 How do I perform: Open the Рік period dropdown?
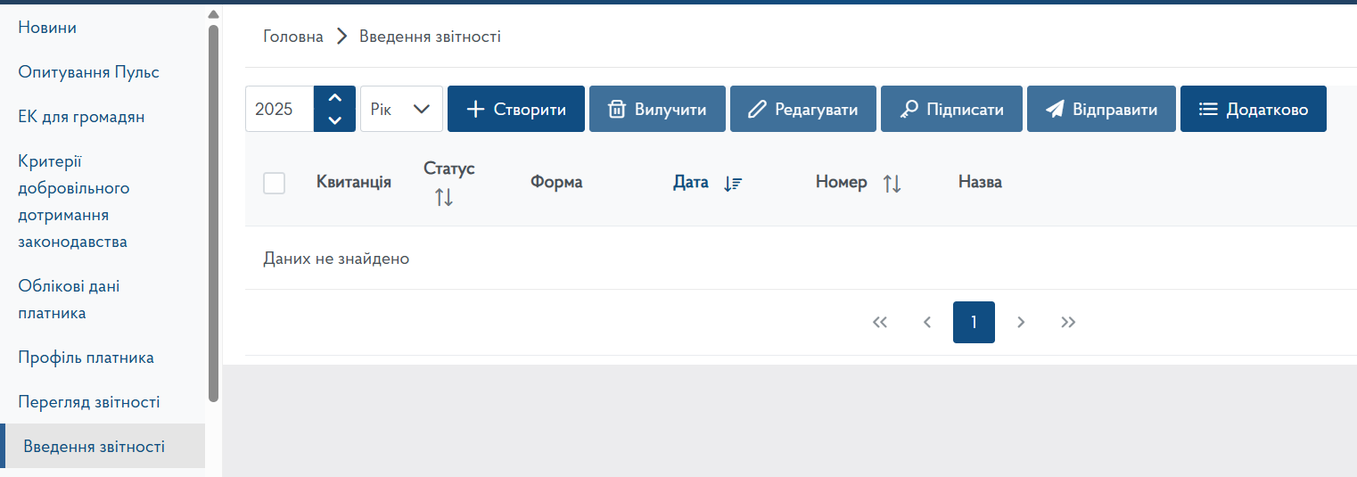click(x=401, y=109)
